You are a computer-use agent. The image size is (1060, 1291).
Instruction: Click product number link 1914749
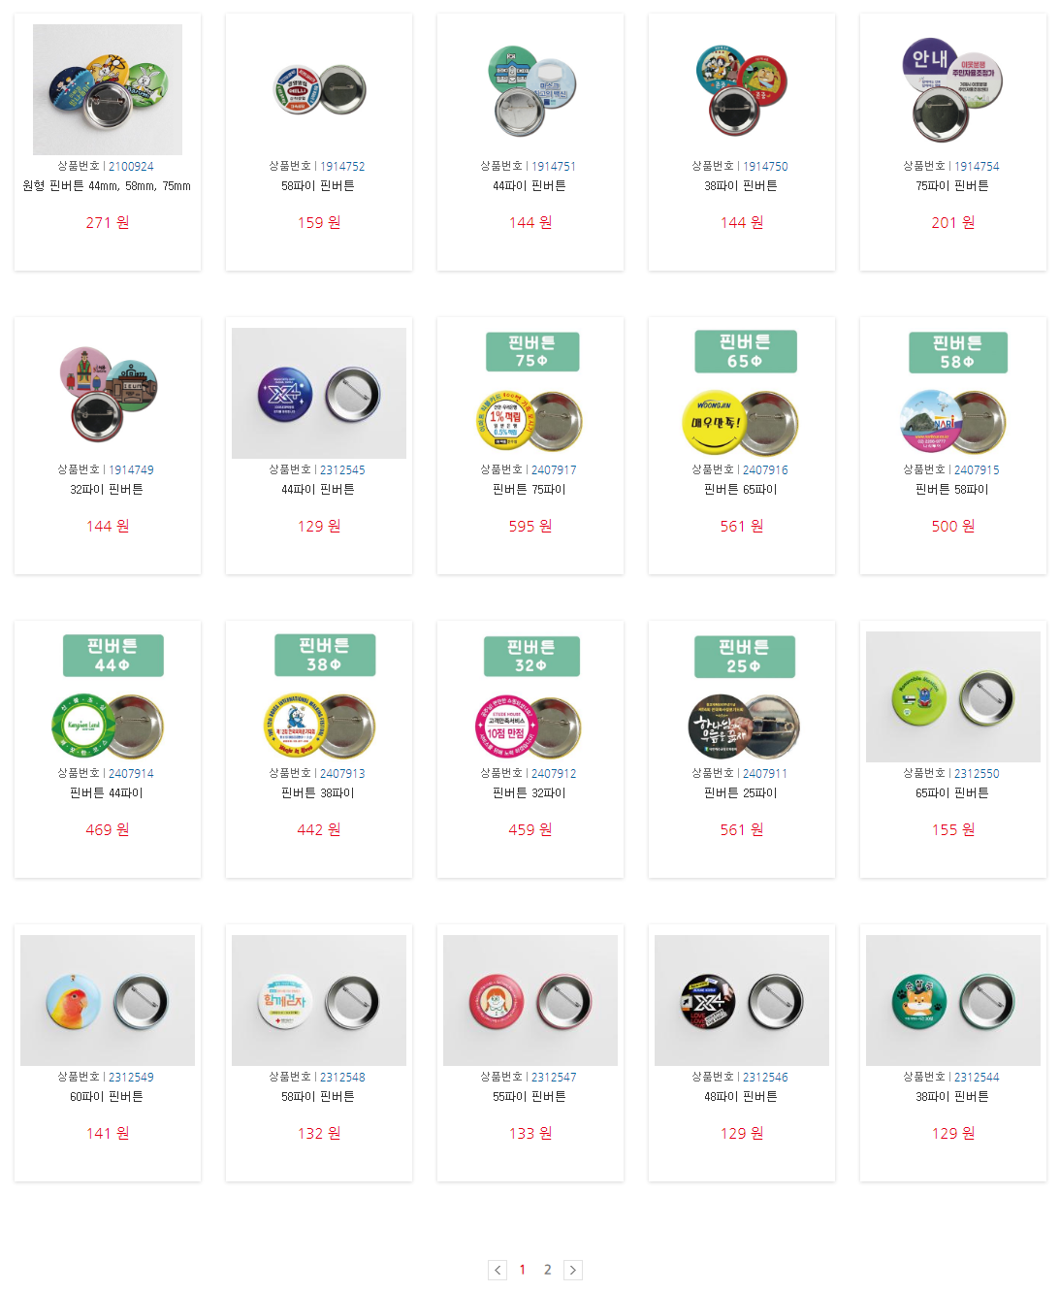131,469
